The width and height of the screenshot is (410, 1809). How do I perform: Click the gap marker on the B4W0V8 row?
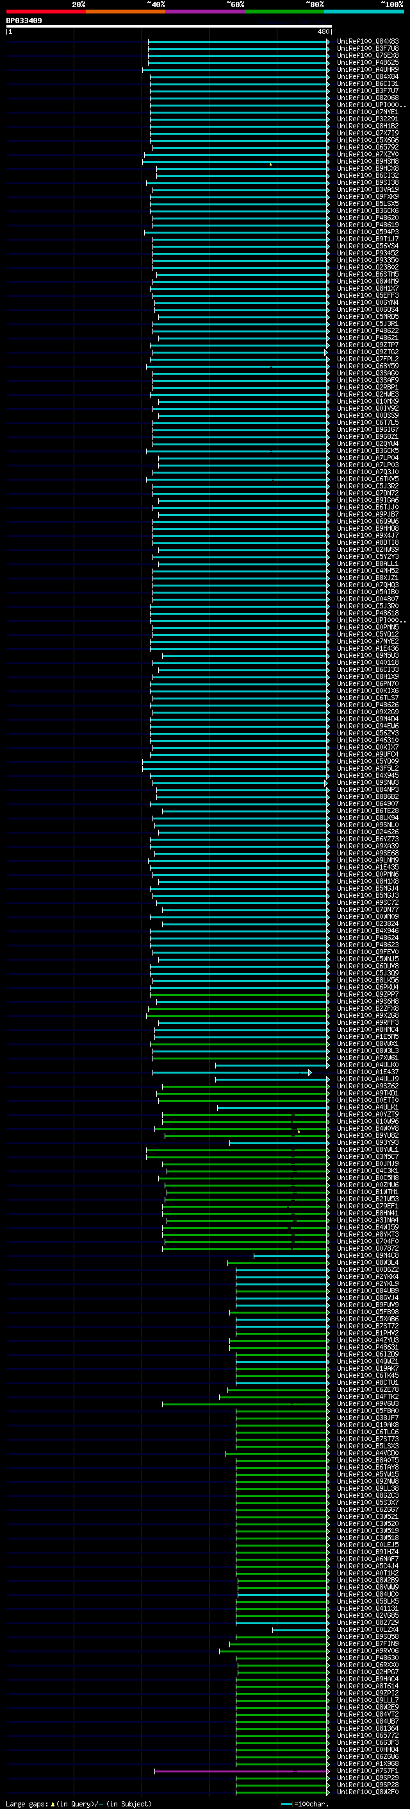point(299,1131)
